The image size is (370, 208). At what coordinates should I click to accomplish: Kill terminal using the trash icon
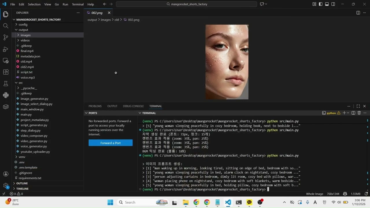point(359,113)
